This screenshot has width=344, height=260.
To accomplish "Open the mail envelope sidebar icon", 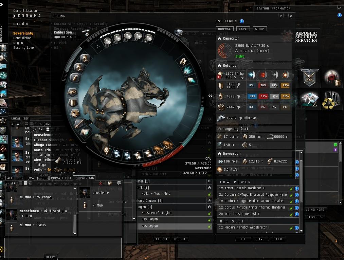I will click(3, 66).
